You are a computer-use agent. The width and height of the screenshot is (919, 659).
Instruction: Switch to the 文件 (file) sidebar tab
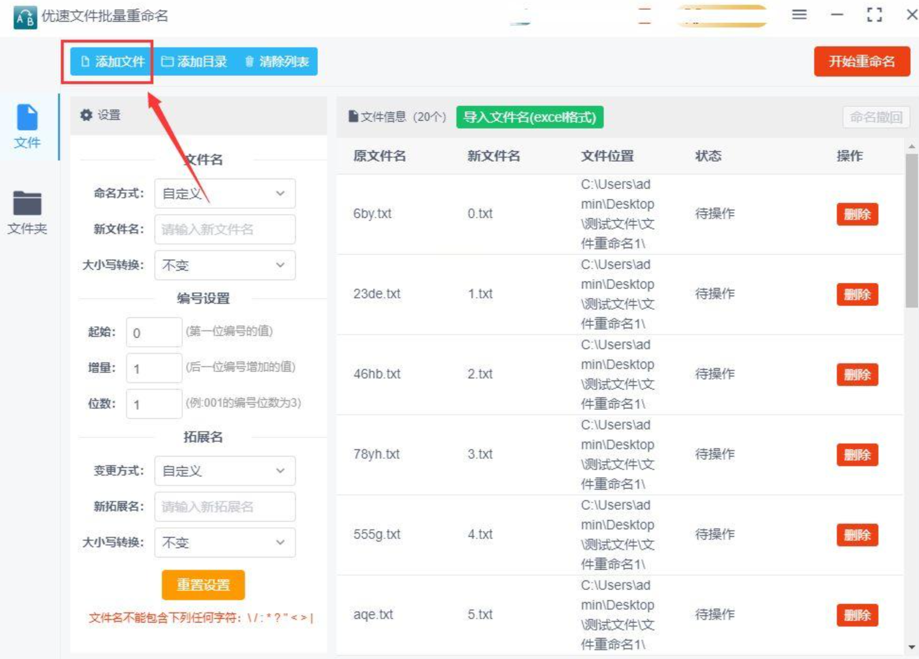click(27, 126)
